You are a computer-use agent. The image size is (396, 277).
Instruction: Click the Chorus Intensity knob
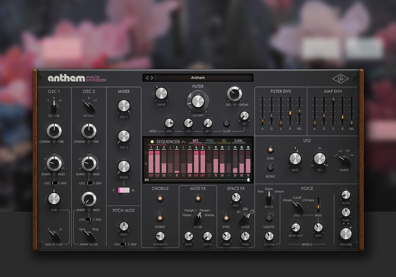click(160, 236)
